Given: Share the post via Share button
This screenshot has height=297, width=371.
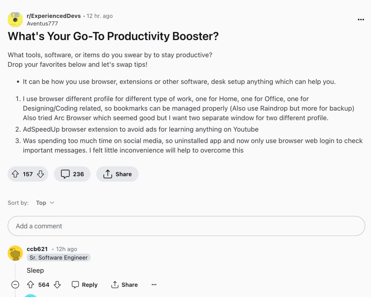Looking at the screenshot, I should click(117, 174).
